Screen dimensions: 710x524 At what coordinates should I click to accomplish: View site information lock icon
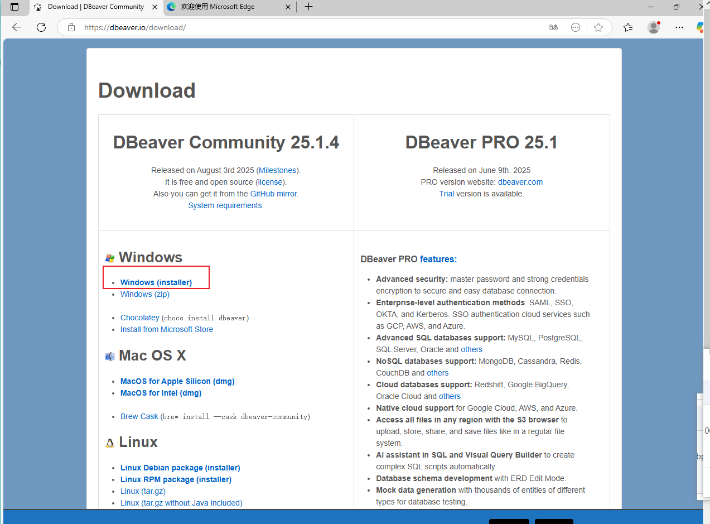point(71,27)
